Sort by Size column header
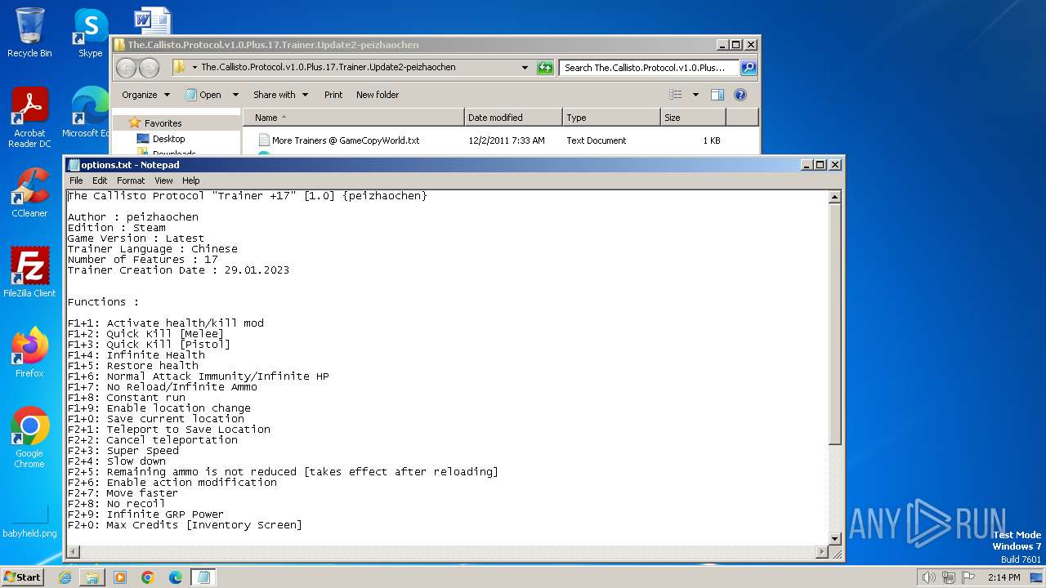Viewport: 1046px width, 588px height. pyautogui.click(x=693, y=118)
